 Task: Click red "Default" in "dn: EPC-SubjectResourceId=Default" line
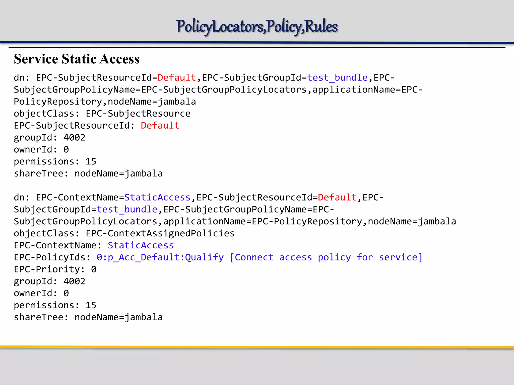coord(177,77)
